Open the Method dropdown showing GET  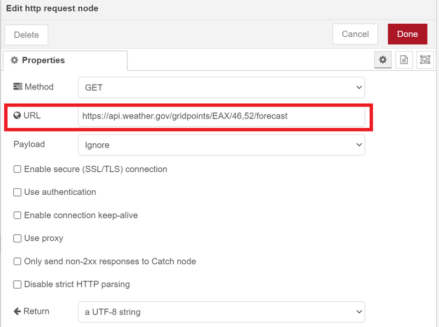point(222,87)
